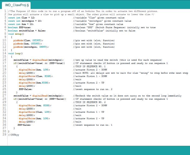Click comment '//reset sequence to run no. 2'
The height and width of the screenshot is (155, 190).
(x=93, y=89)
